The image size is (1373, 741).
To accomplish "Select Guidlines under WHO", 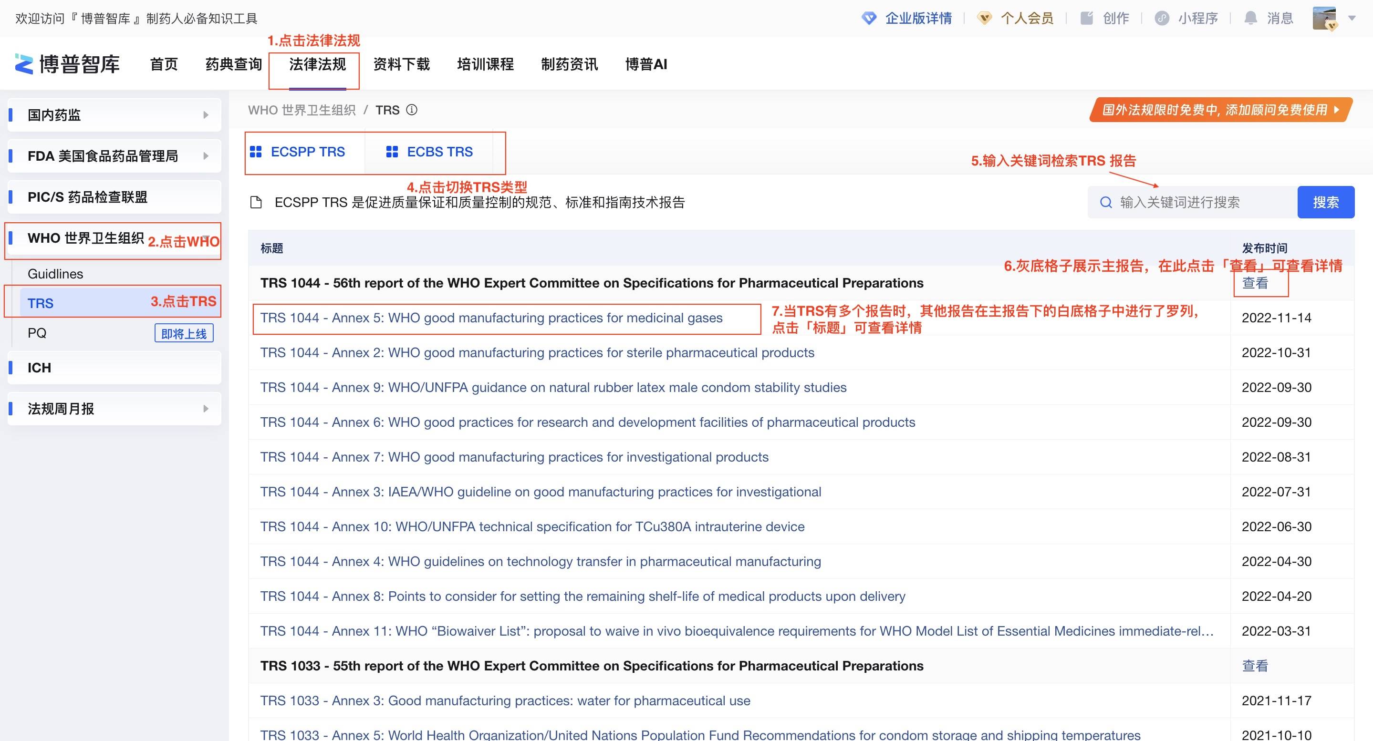I will pos(55,274).
